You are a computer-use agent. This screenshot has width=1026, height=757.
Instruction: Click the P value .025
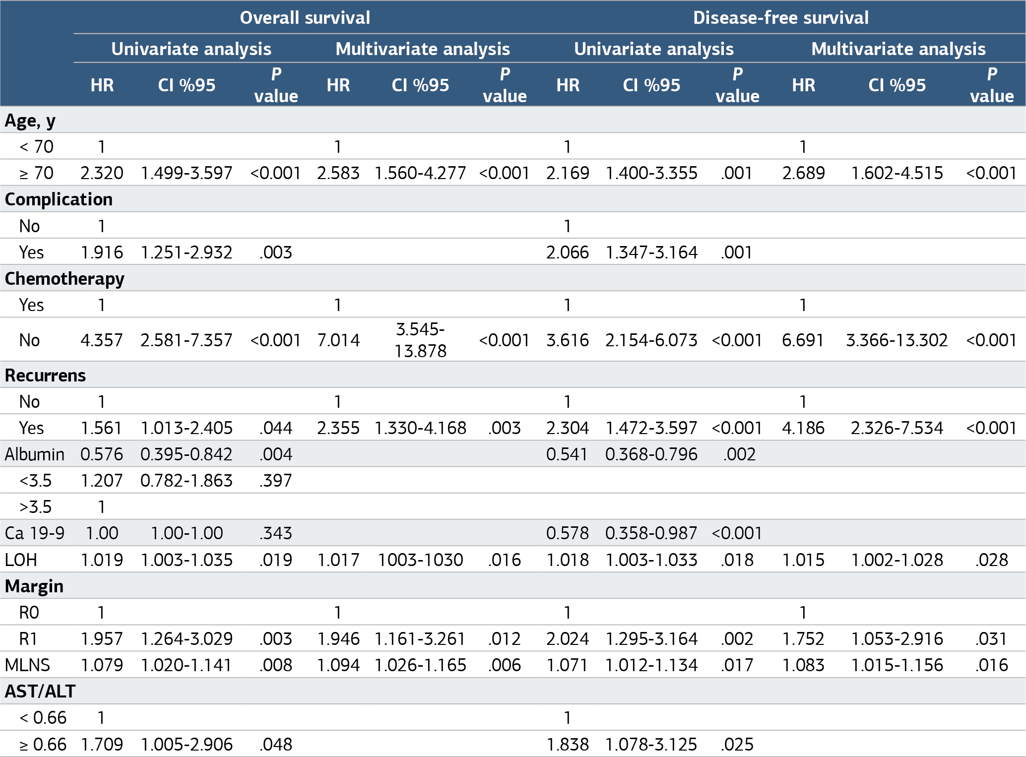coord(737,745)
